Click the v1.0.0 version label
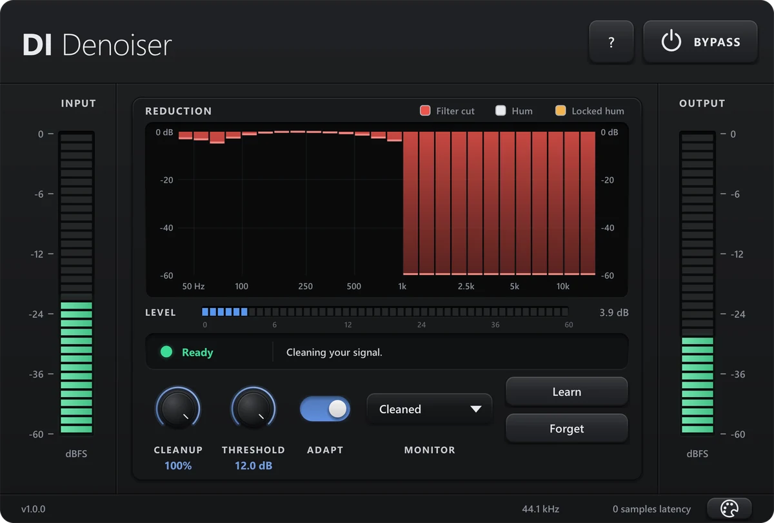This screenshot has height=523, width=774. [x=33, y=509]
